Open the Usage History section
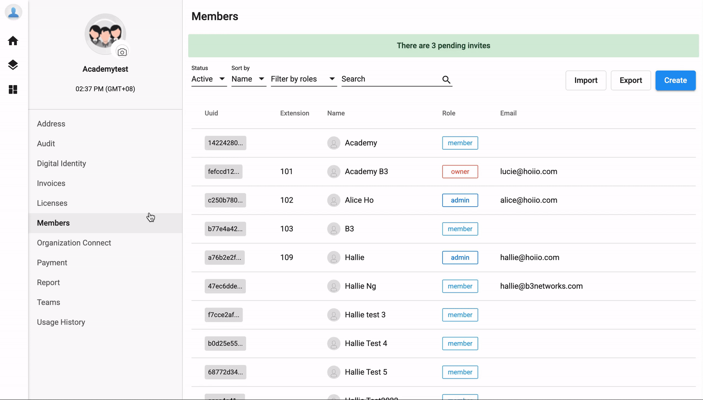Viewport: 703px width, 400px height. tap(105, 322)
